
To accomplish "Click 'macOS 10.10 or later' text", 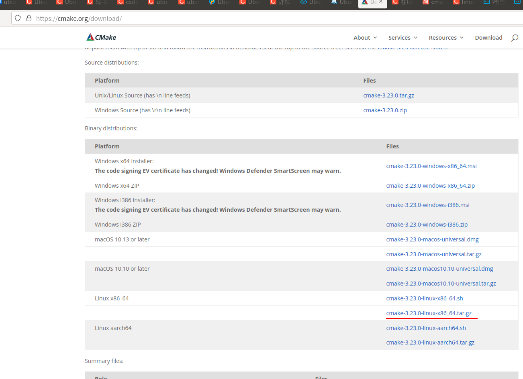I will tap(122, 269).
